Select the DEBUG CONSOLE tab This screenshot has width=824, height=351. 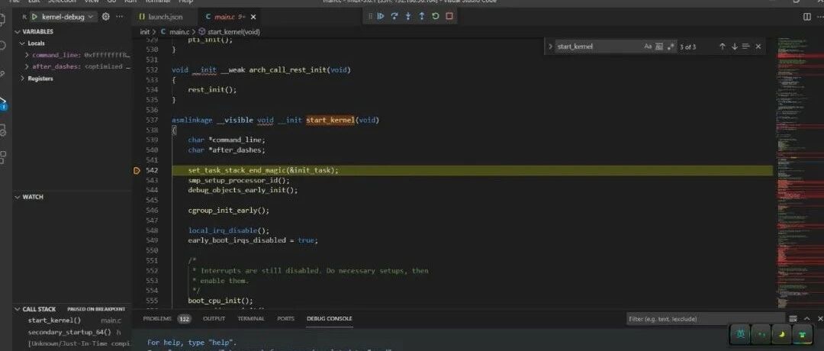click(330, 318)
